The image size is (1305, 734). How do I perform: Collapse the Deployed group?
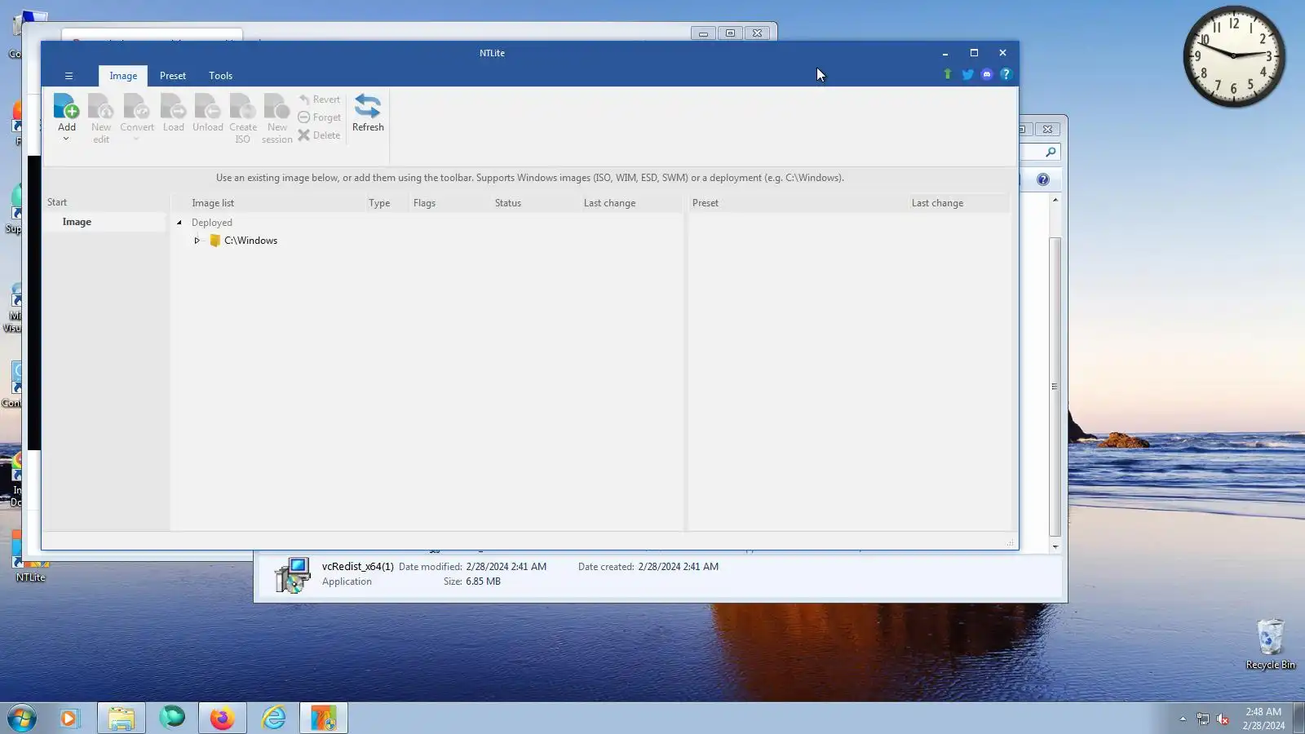(179, 223)
